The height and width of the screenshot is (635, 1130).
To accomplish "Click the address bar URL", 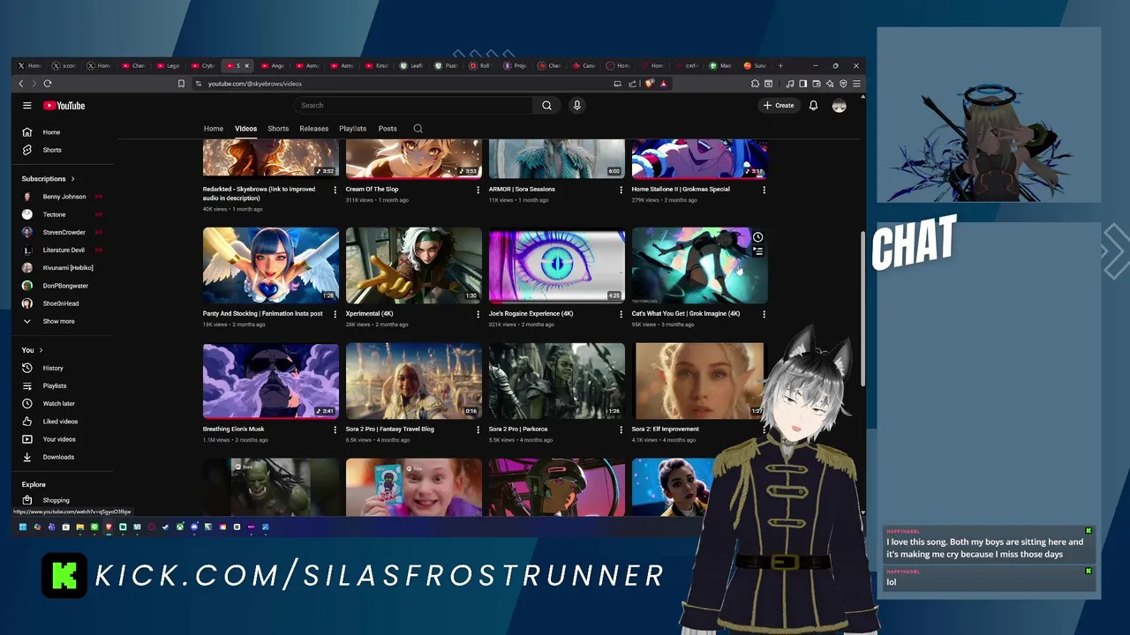I will pyautogui.click(x=255, y=84).
